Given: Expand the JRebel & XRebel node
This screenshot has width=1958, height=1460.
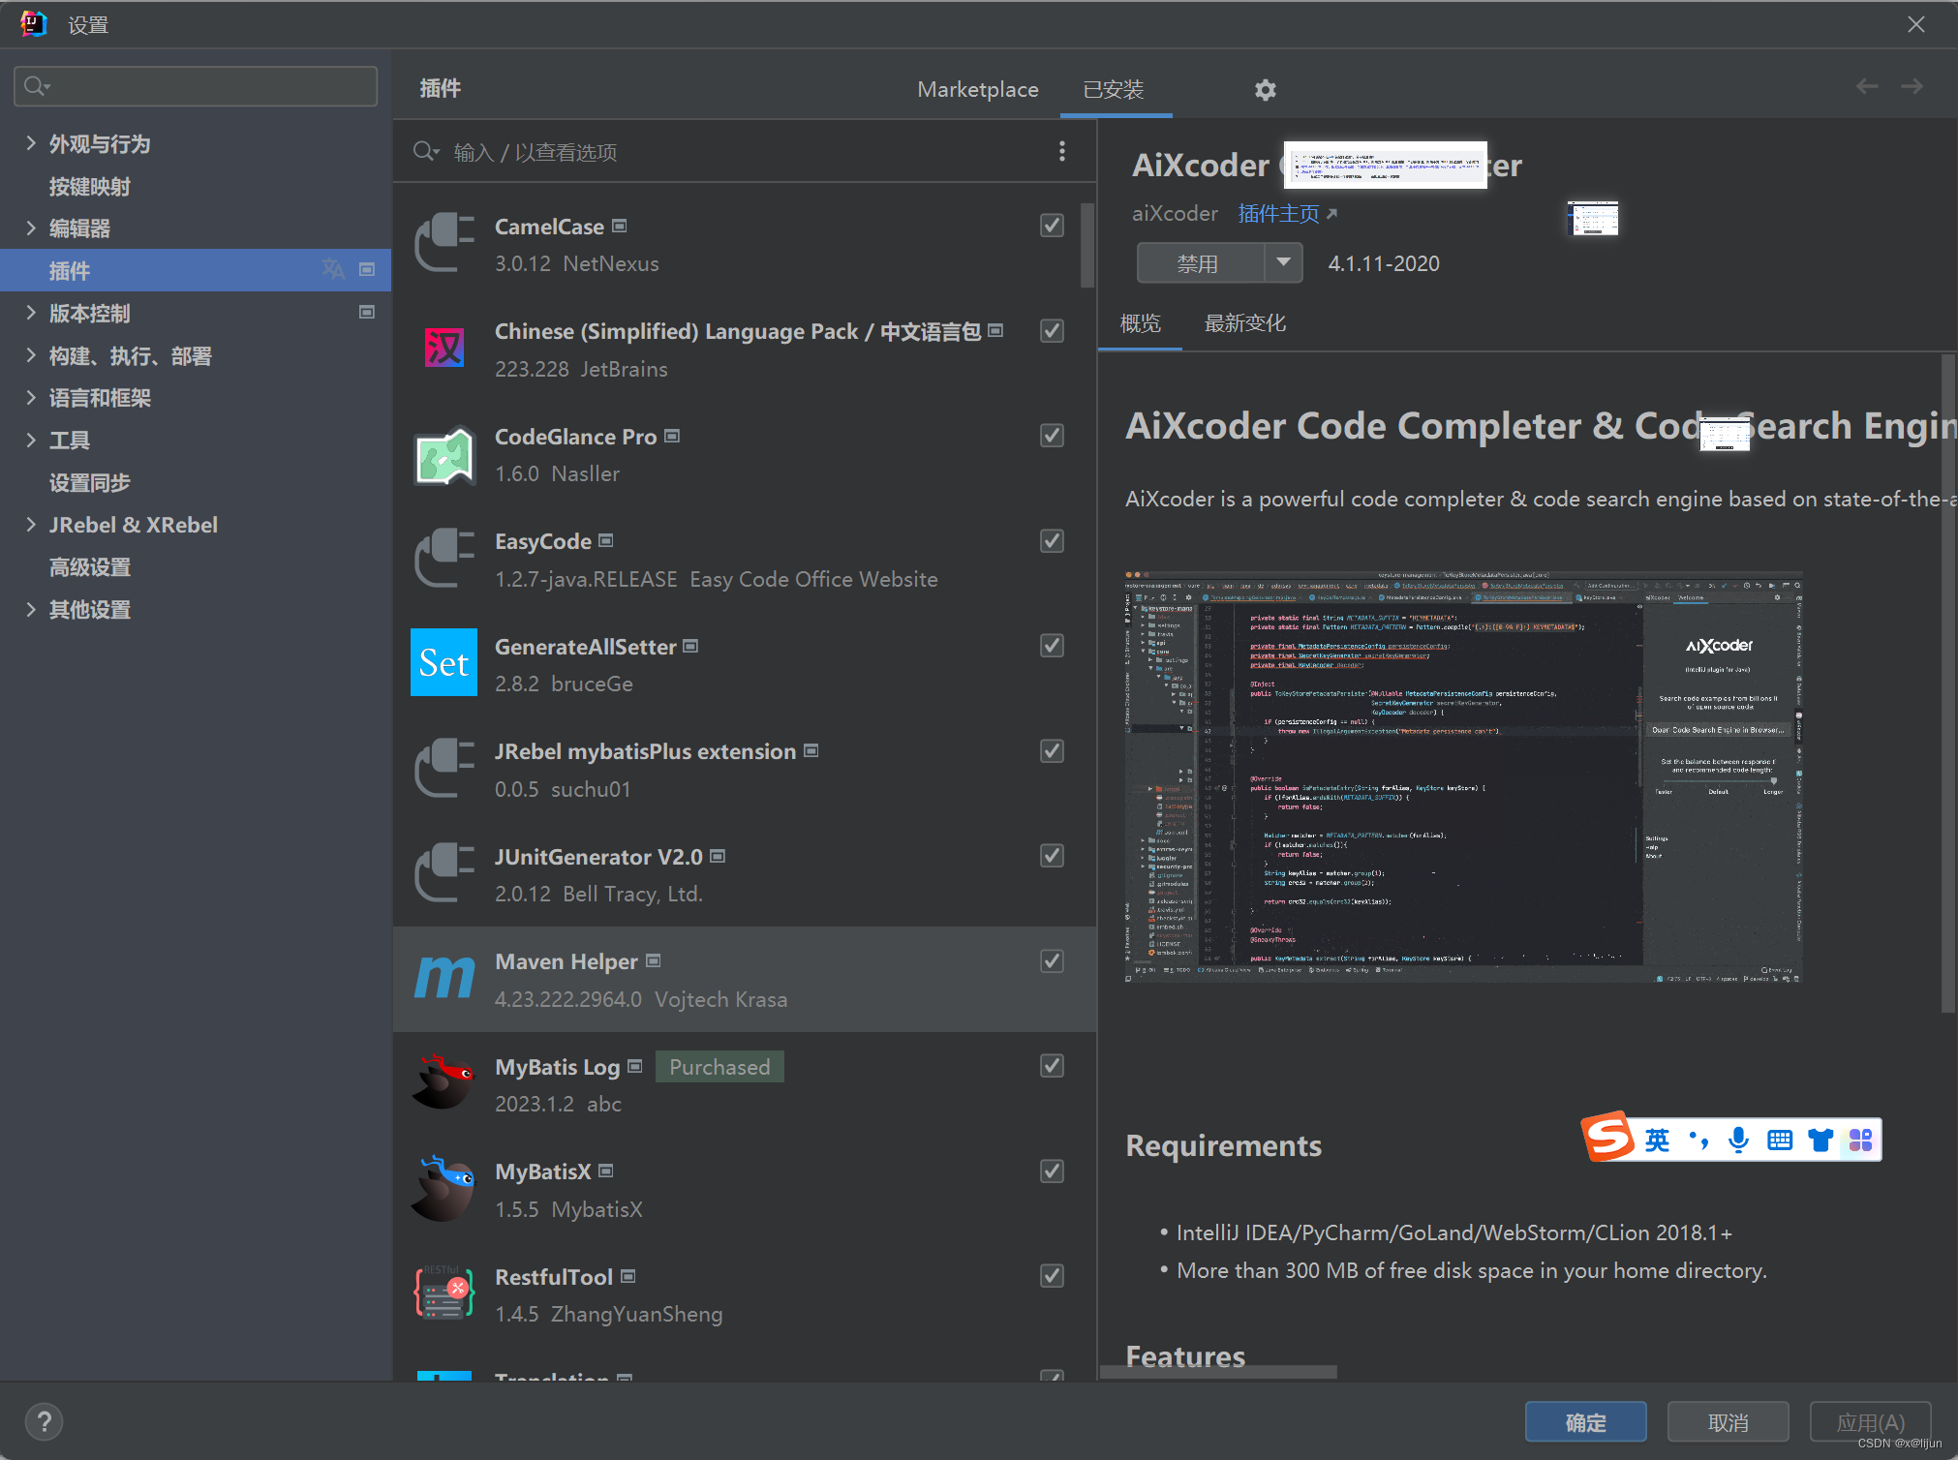Looking at the screenshot, I should pos(31,525).
